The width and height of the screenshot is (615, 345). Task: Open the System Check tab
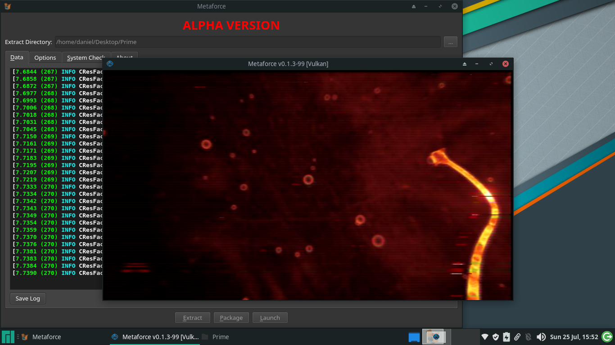point(86,57)
